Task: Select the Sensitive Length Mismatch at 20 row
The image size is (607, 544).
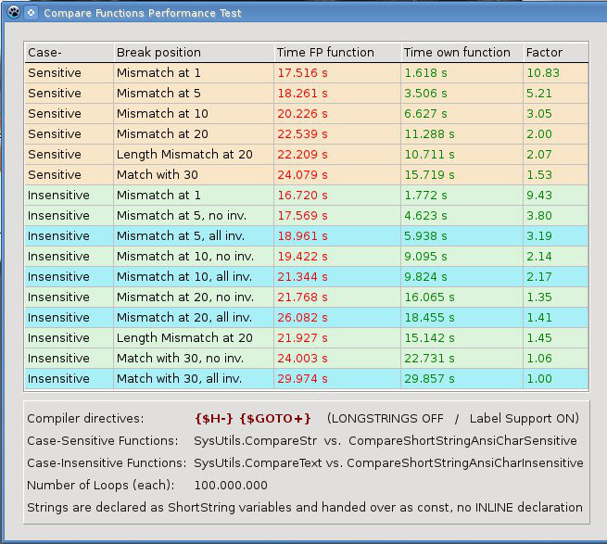Action: [183, 154]
